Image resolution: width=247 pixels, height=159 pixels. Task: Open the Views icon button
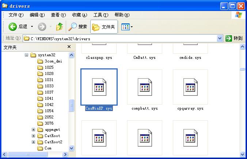click(125, 27)
